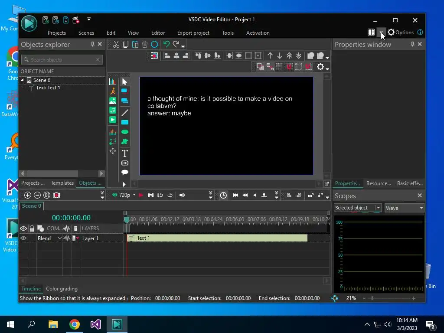Click the zoom out minus icon on timeline

37,195
